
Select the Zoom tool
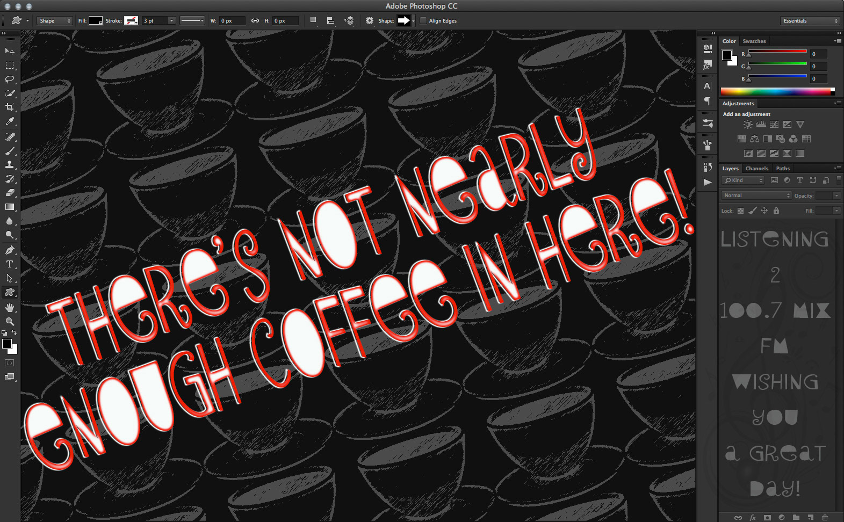(x=9, y=322)
